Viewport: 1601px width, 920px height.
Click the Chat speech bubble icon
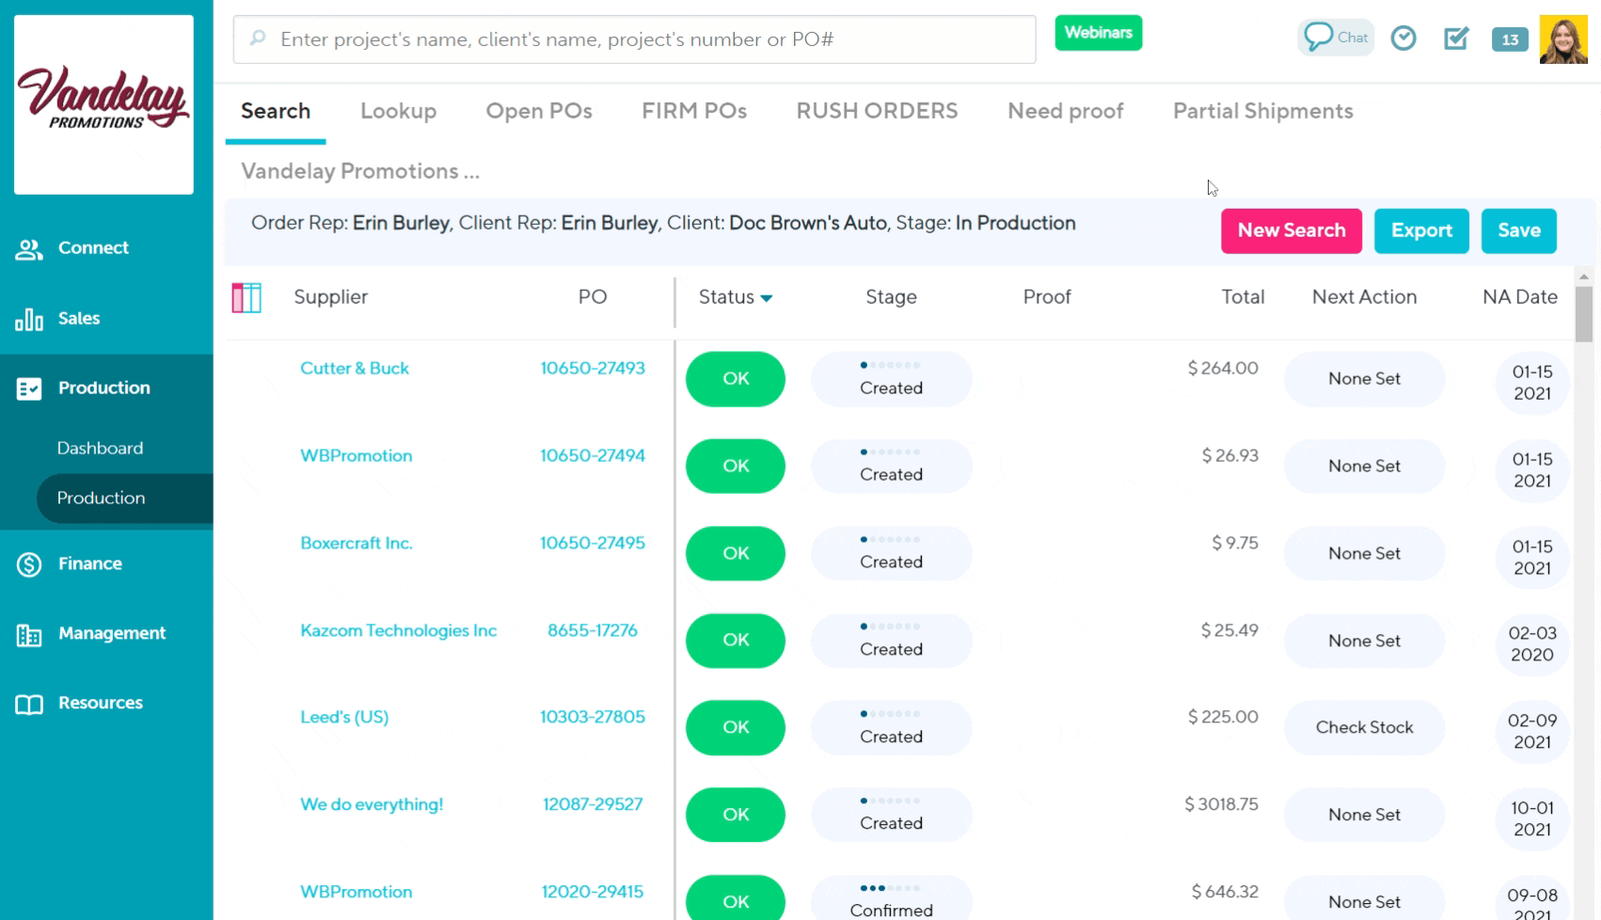(1319, 38)
